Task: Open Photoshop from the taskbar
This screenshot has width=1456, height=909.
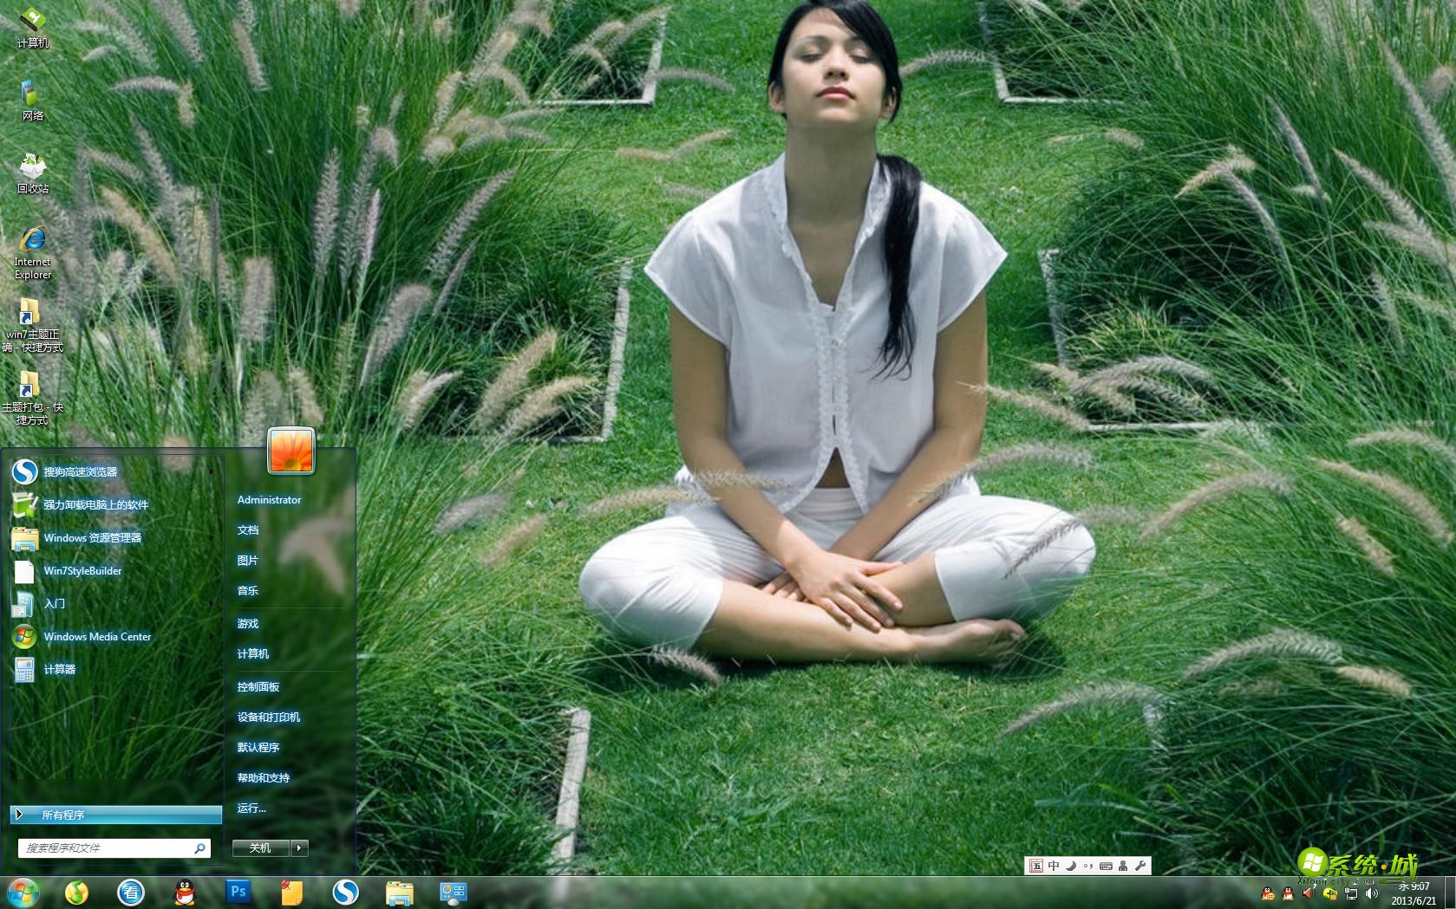Action: coord(238,893)
